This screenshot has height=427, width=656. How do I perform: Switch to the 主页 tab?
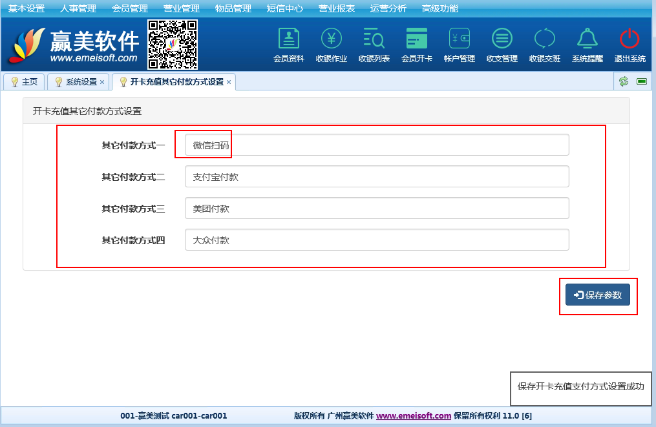pyautogui.click(x=25, y=82)
